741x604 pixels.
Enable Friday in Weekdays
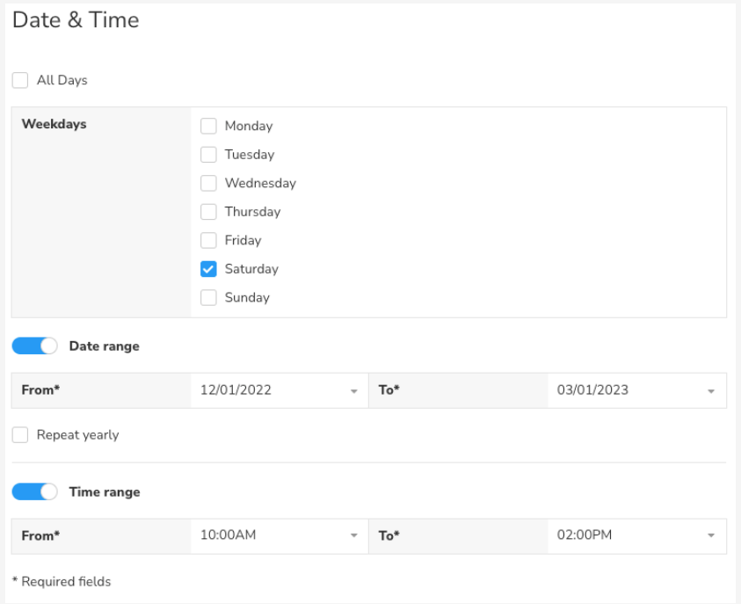tap(208, 240)
